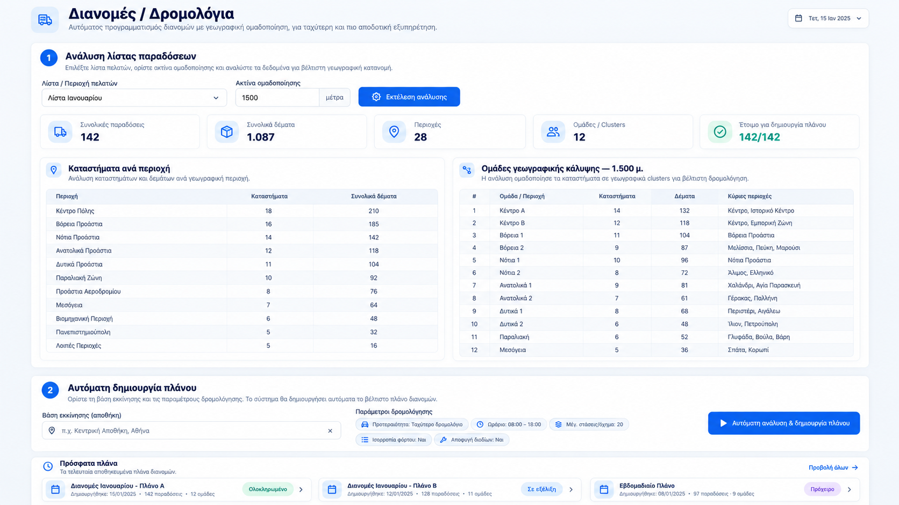Open the date dropdown Τετ, 15 Ιαν 2025
The width and height of the screenshot is (899, 505).
tap(828, 18)
